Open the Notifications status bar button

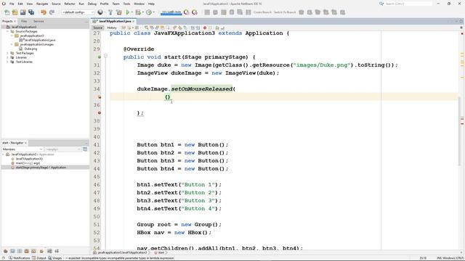click(20, 258)
